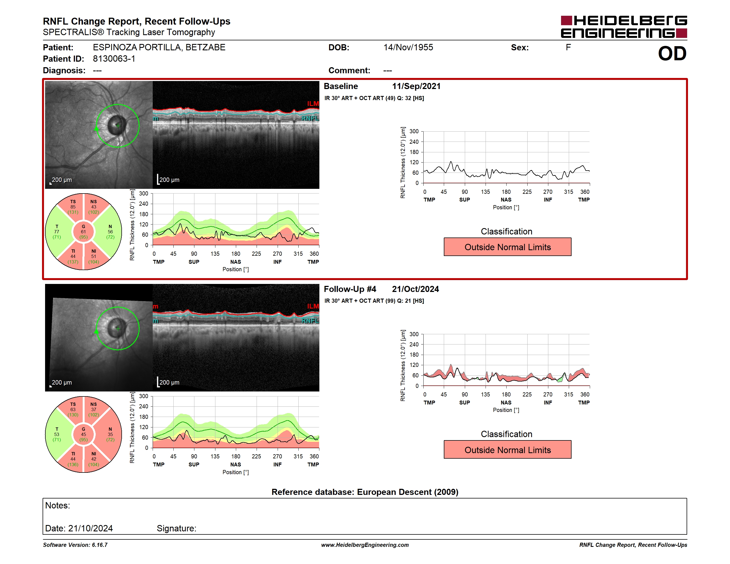The width and height of the screenshot is (730, 564).
Task: Click follow-up Outside Normal Limits classification box
Action: tap(507, 450)
